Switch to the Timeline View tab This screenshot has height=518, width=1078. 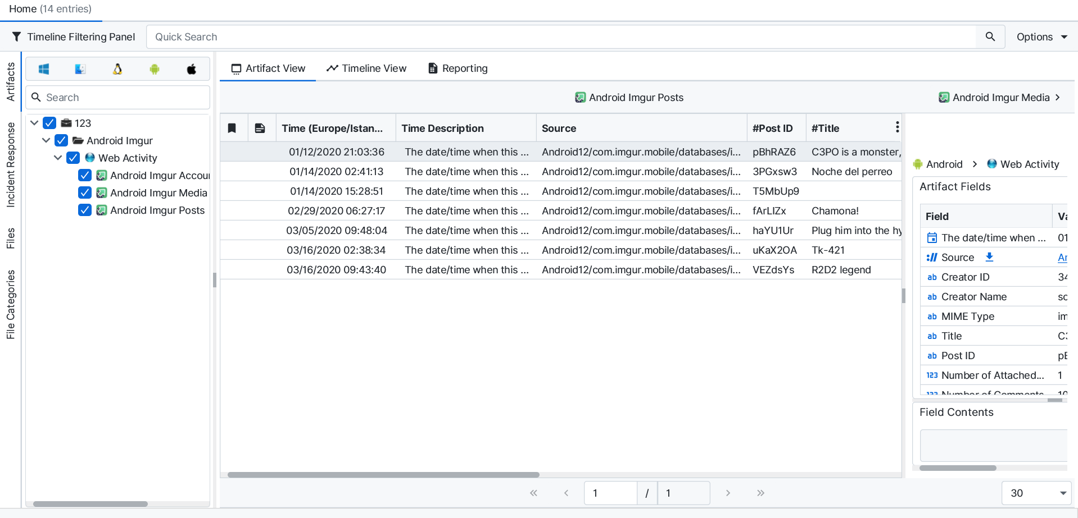(366, 68)
